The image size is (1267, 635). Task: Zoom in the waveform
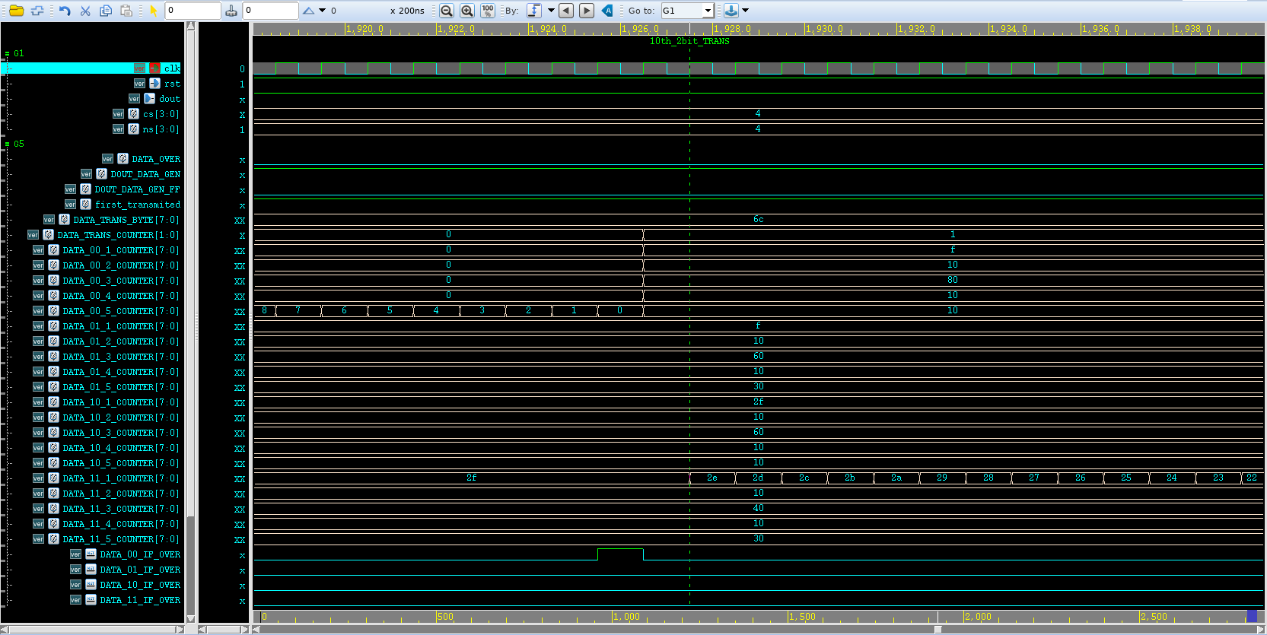pos(467,11)
